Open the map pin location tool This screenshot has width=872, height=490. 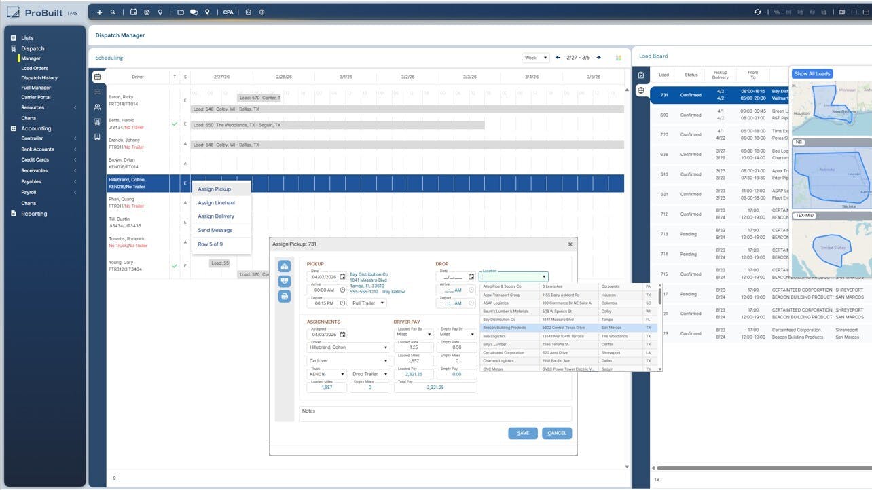tap(208, 12)
